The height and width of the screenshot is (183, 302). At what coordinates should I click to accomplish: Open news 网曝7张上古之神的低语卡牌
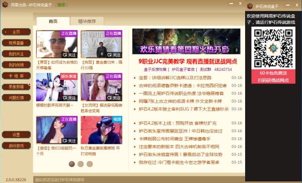pyautogui.click(x=180, y=101)
